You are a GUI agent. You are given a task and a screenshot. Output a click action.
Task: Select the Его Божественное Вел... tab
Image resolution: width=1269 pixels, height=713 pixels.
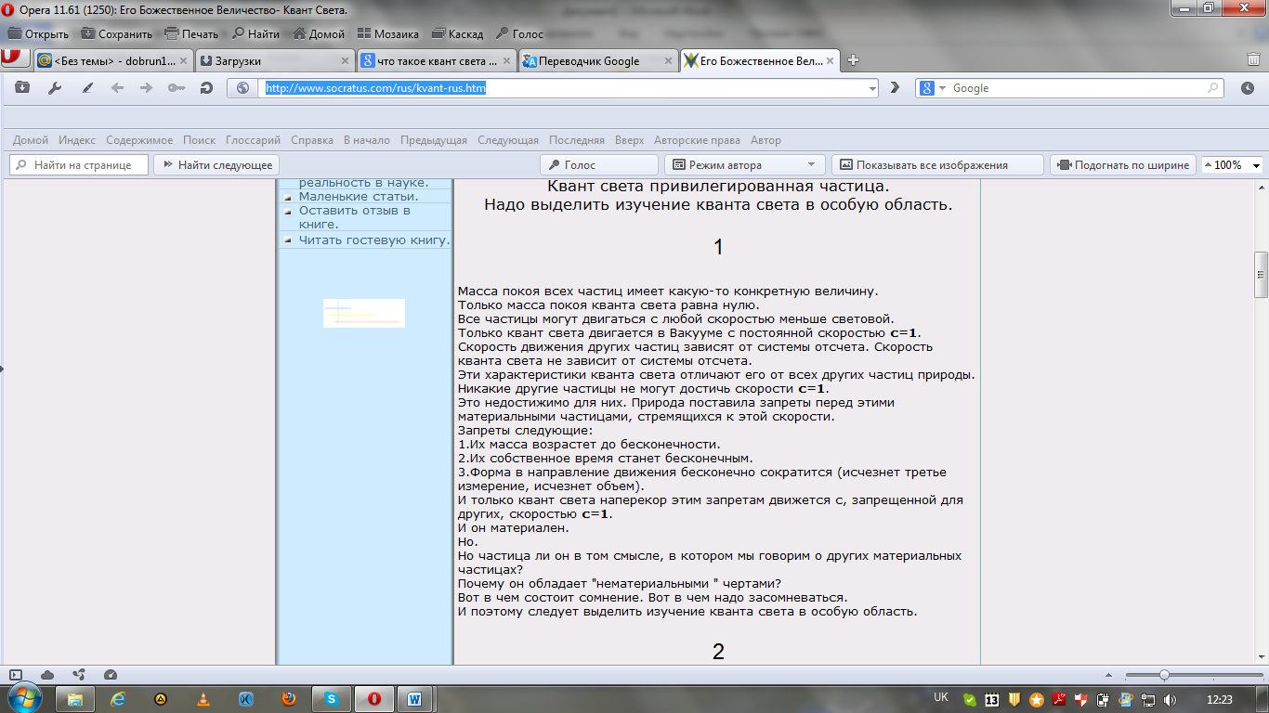tap(760, 60)
